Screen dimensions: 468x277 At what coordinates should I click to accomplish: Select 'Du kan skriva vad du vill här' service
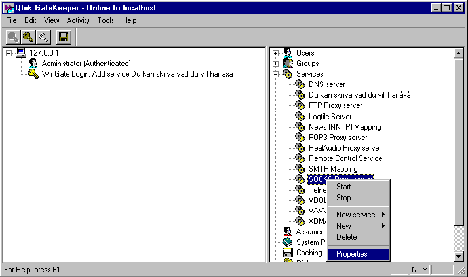tap(360, 95)
